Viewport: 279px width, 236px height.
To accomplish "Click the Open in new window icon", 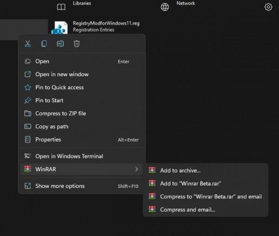I will click(27, 74).
